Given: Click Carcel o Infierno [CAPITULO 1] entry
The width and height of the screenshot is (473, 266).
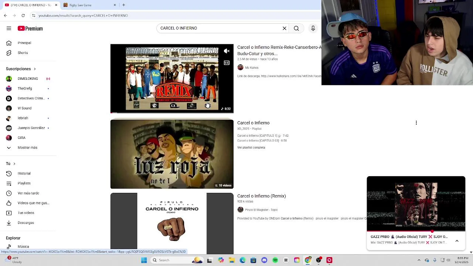Looking at the screenshot, I should [x=263, y=136].
